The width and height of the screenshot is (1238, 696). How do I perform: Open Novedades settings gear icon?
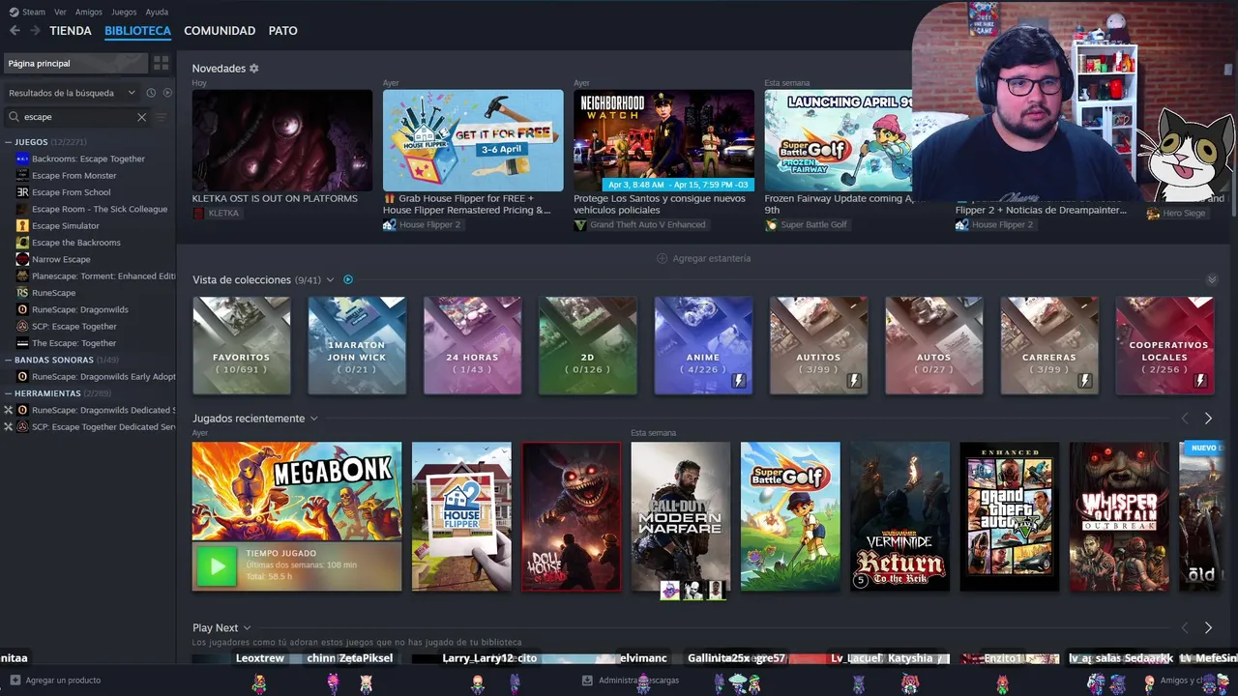pos(254,69)
